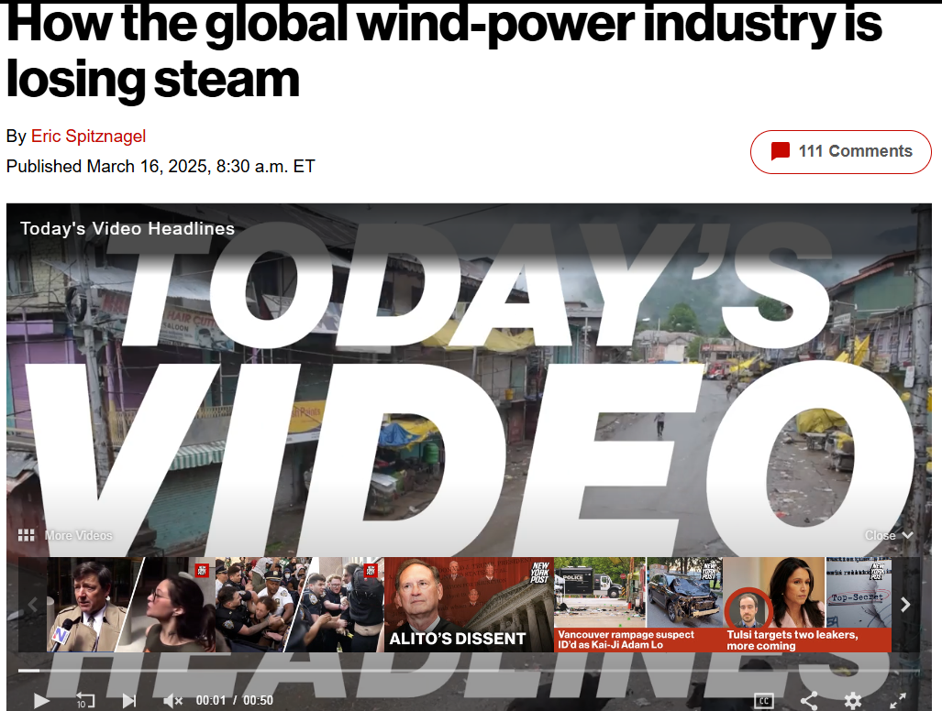Play the Today's Video Headlines video
Viewport: 942px width, 711px height.
pyautogui.click(x=41, y=700)
